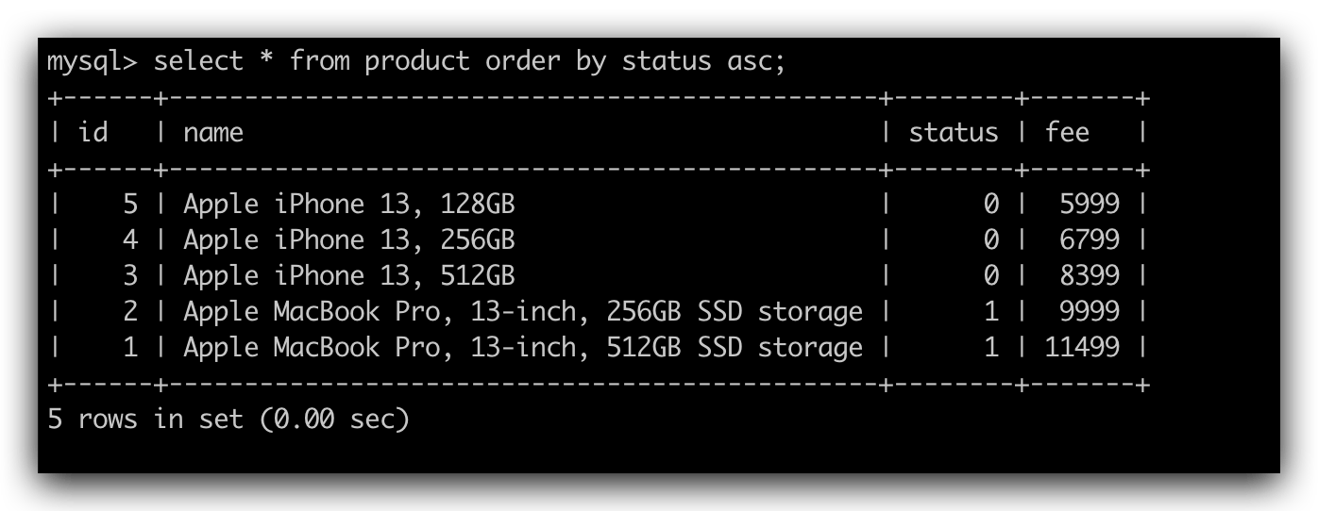Select the 'Apple iPhone 13, 512GB' row name
The height and width of the screenshot is (511, 1318).
[x=349, y=276]
